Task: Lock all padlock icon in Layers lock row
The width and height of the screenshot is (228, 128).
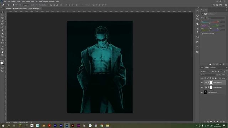Action: pyautogui.click(x=216, y=78)
